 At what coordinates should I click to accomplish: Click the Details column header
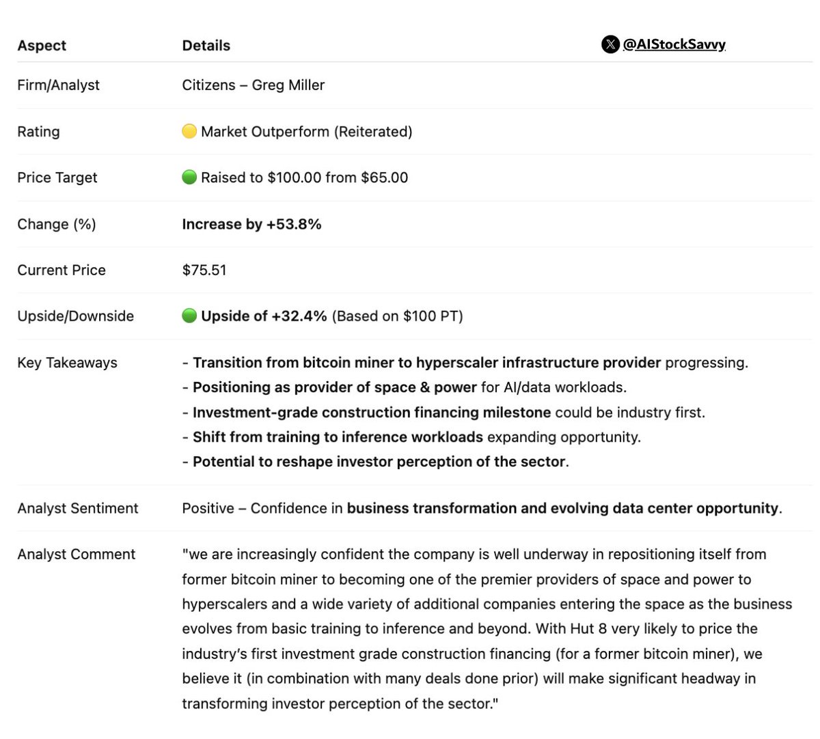click(206, 46)
